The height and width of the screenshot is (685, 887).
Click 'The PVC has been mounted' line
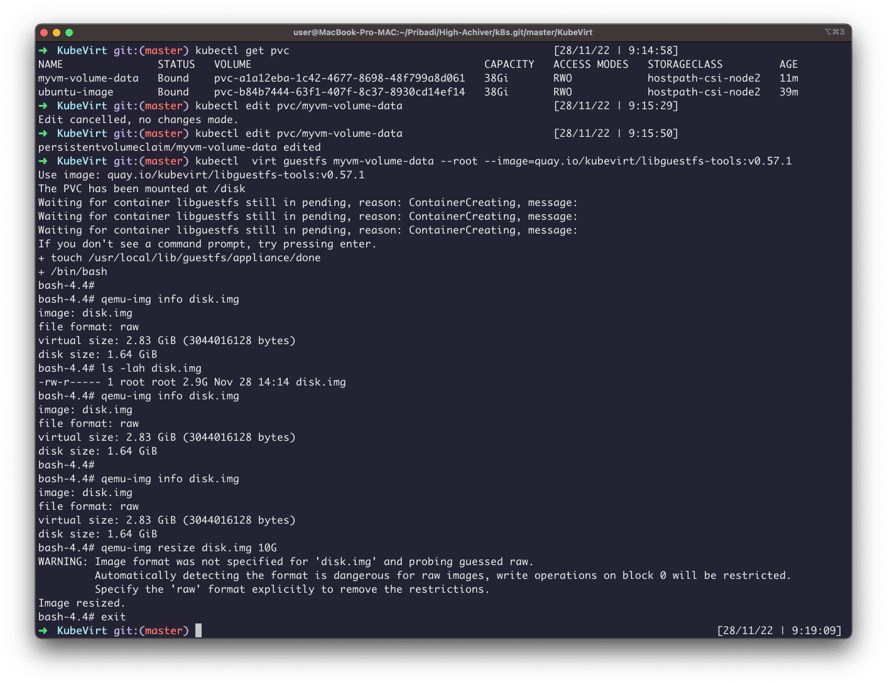tap(141, 189)
